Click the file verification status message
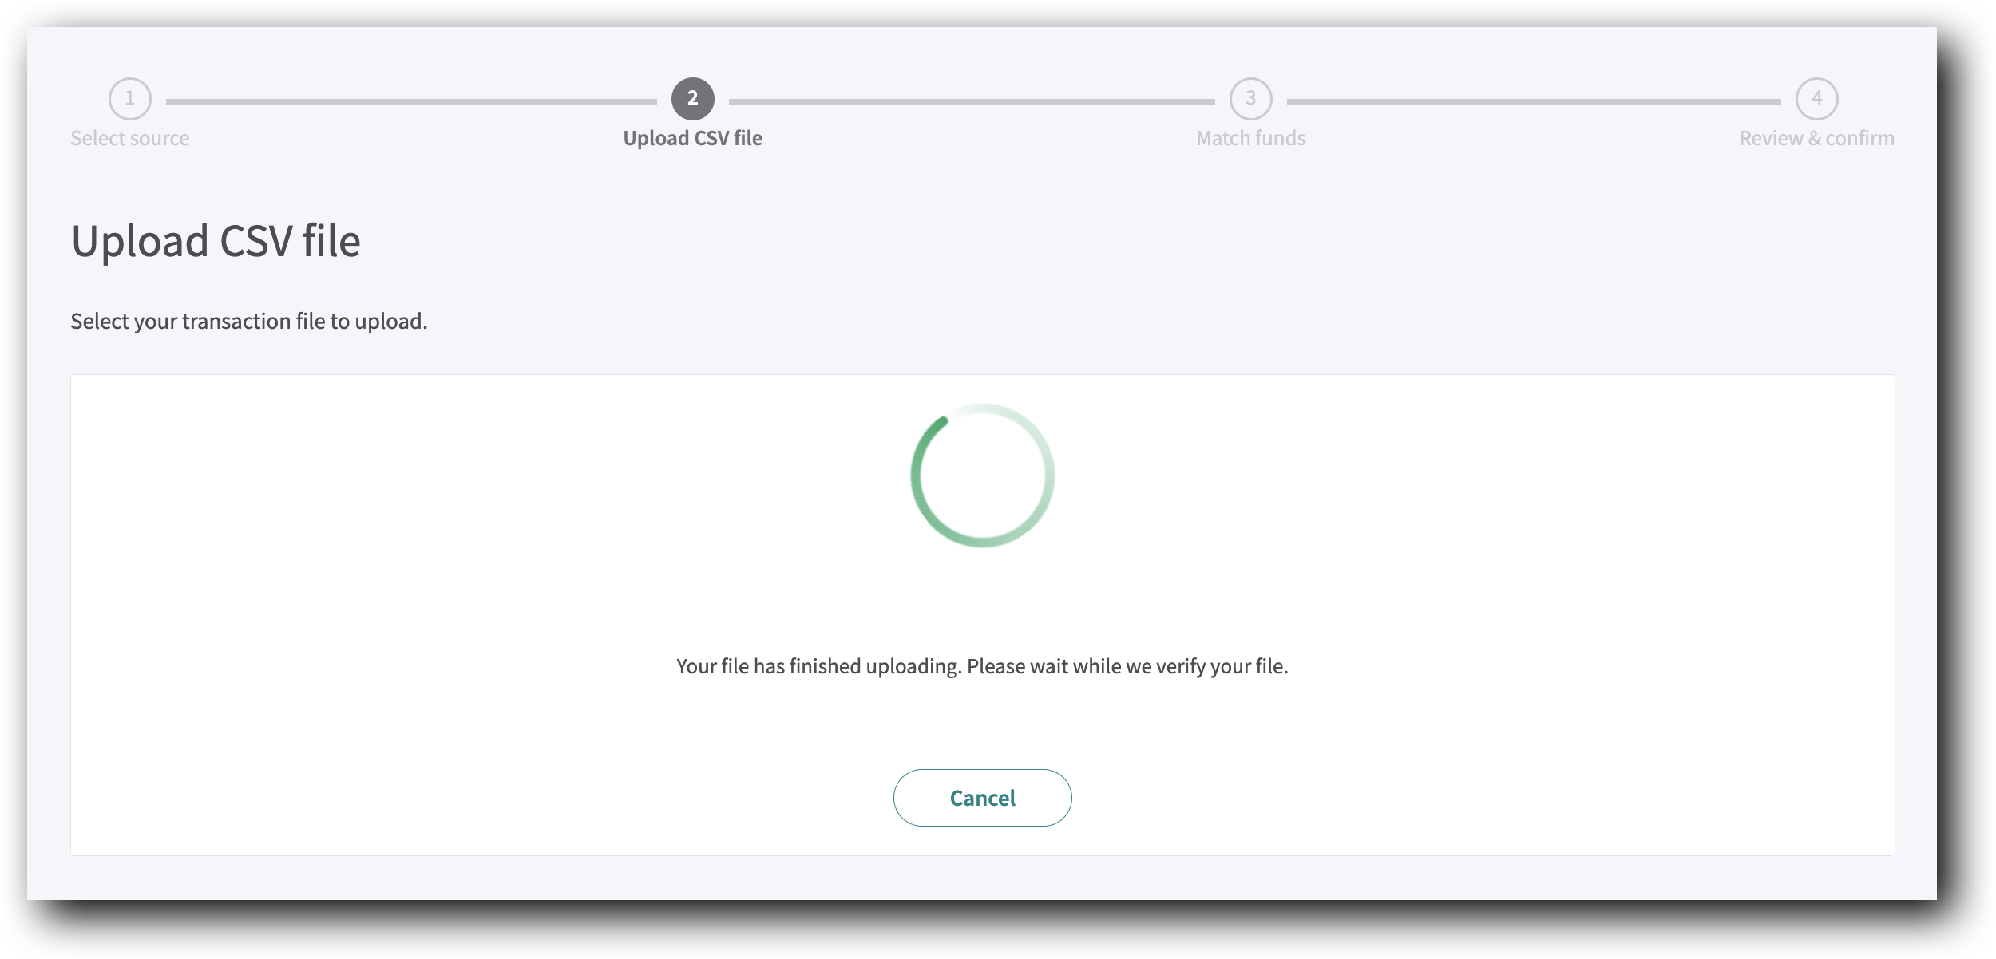This screenshot has width=1996, height=959. [x=982, y=666]
